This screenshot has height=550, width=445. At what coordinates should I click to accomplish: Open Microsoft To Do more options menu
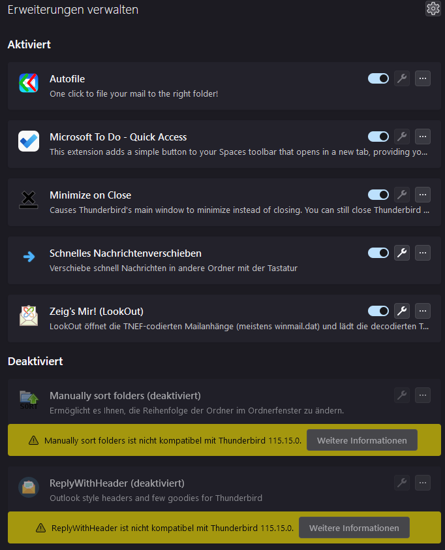pyautogui.click(x=423, y=137)
